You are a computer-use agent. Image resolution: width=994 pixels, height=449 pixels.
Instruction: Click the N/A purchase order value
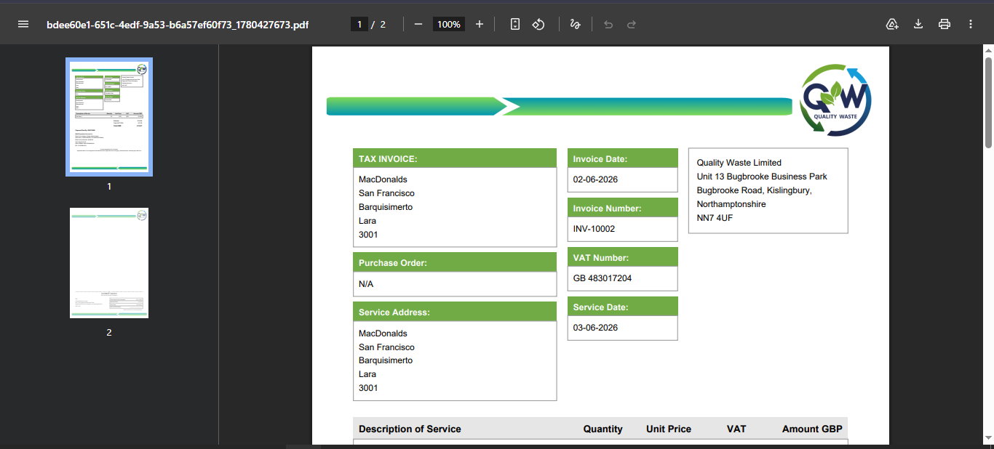[366, 284]
